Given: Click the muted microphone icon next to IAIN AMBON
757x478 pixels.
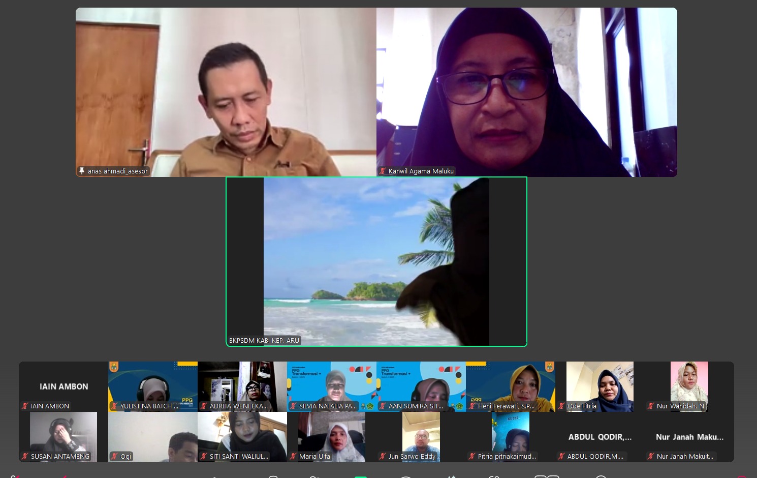Looking at the screenshot, I should click(25, 406).
